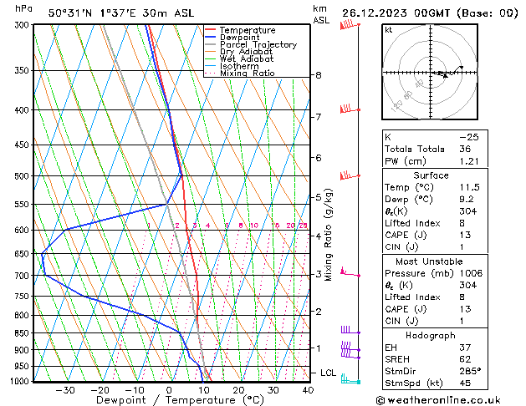Select the Temperature legend label
Viewport: 526px width, 406px height.
[x=248, y=30]
